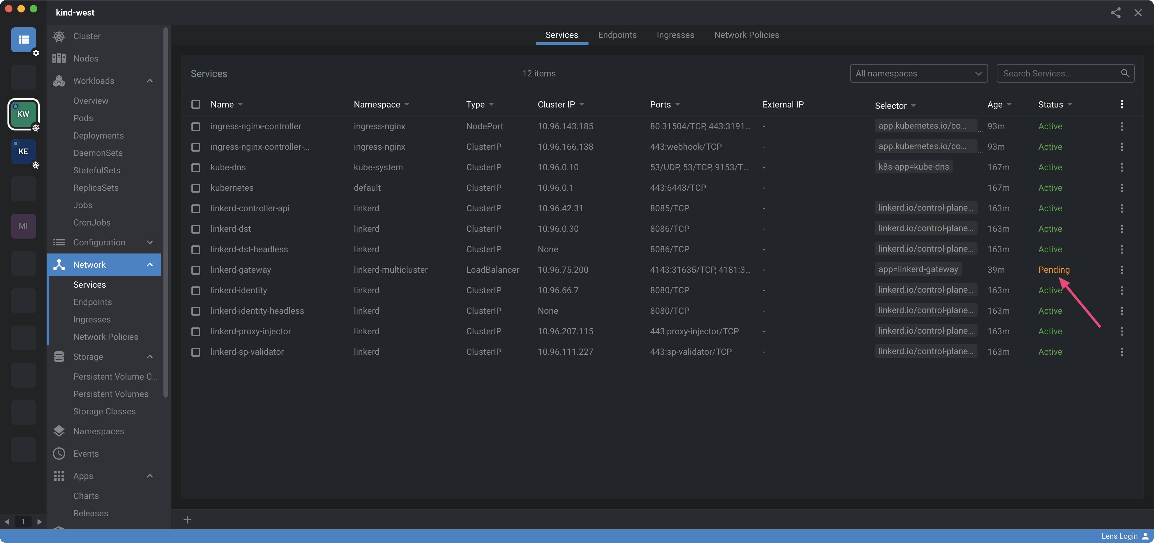The image size is (1154, 543).
Task: Click the Cluster helm wheel icon
Action: (x=59, y=36)
